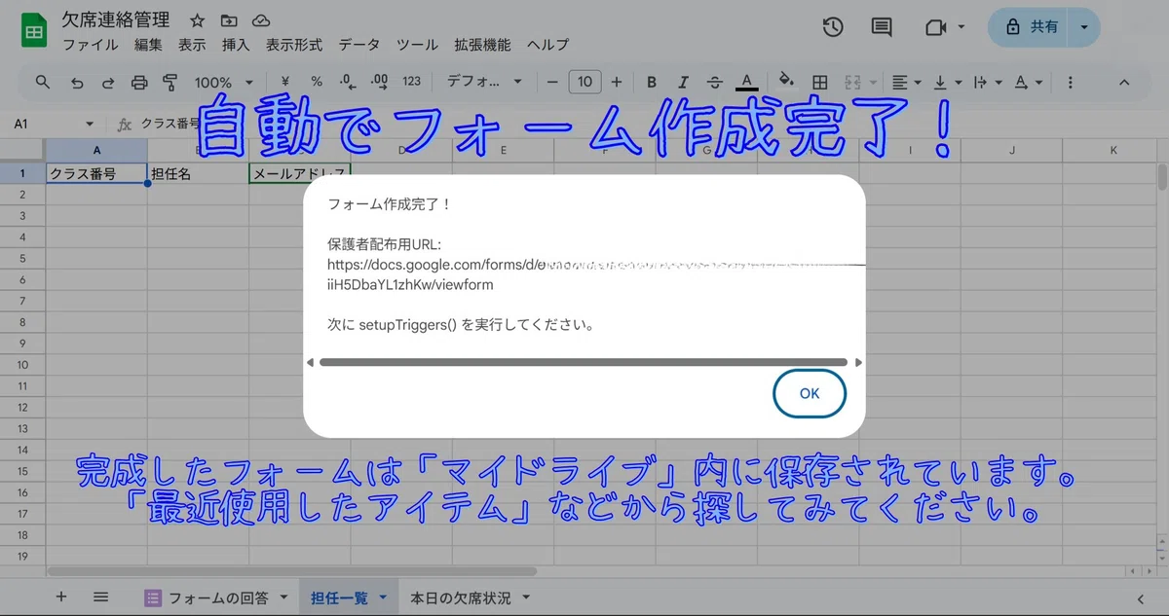Open the 編集 menu
This screenshot has height=616, width=1169.
point(148,45)
